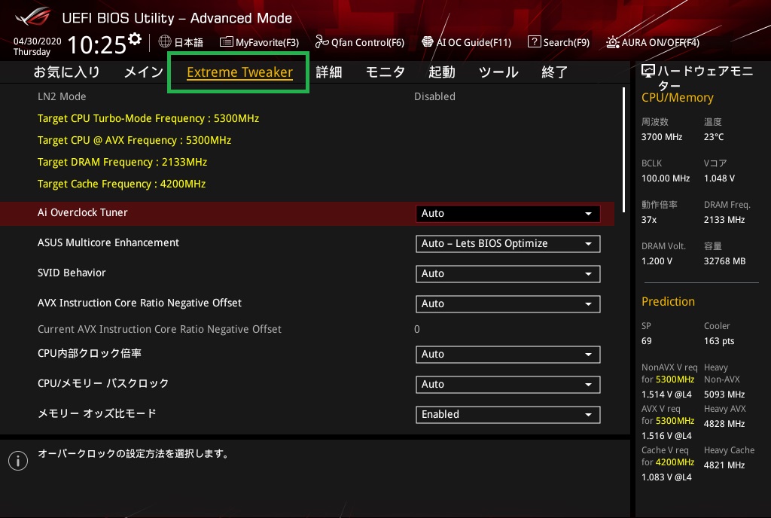Click AI OC Guide(F11) label
The height and width of the screenshot is (518, 771).
click(x=474, y=43)
